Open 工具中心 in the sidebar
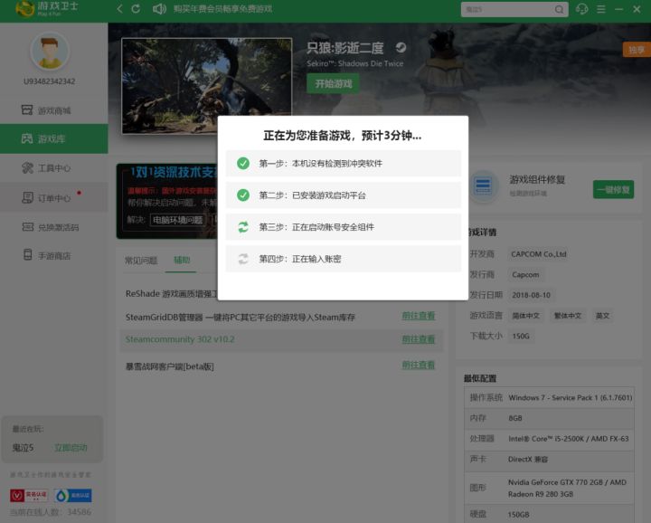Viewport: 651px width, 523px height. pyautogui.click(x=54, y=167)
